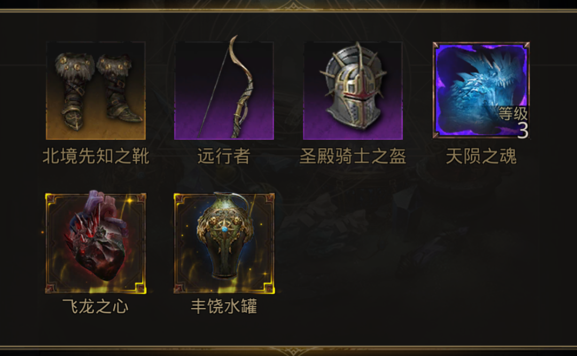Select the red dragon heart icon

tap(96, 242)
